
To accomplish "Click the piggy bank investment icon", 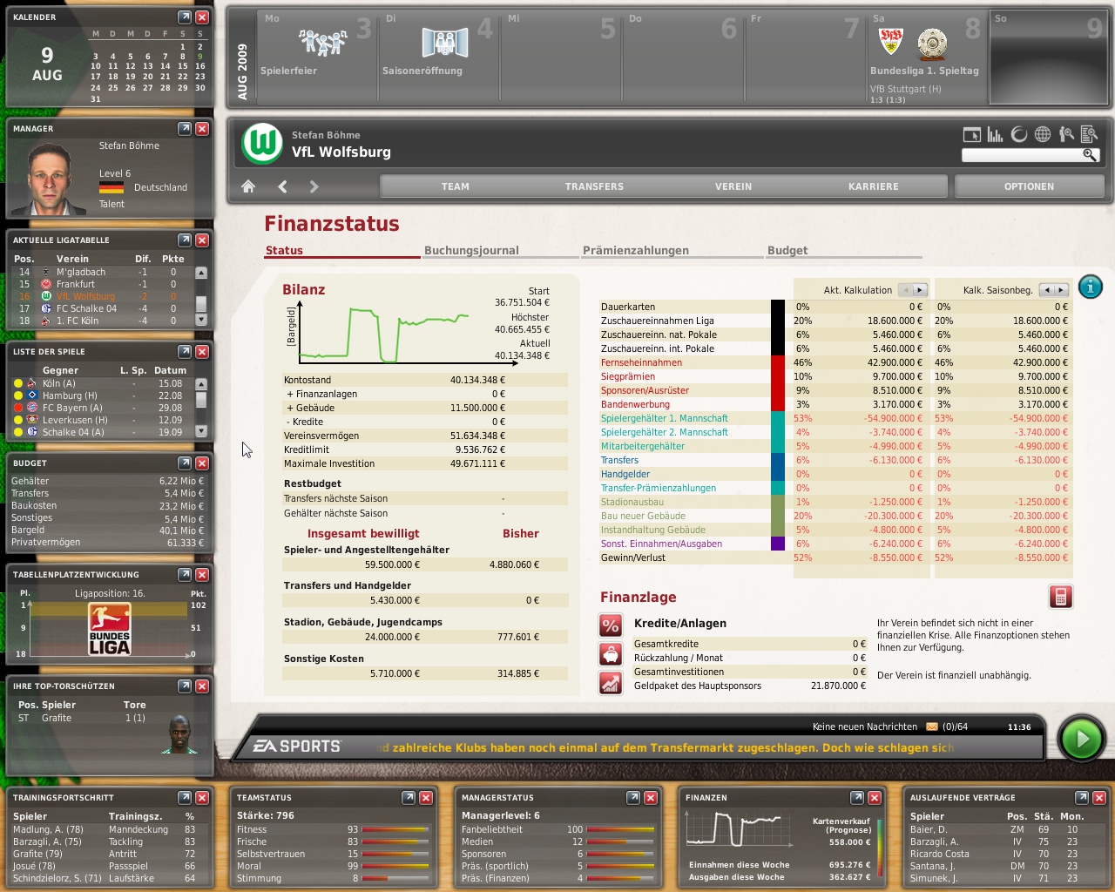I will [x=611, y=654].
